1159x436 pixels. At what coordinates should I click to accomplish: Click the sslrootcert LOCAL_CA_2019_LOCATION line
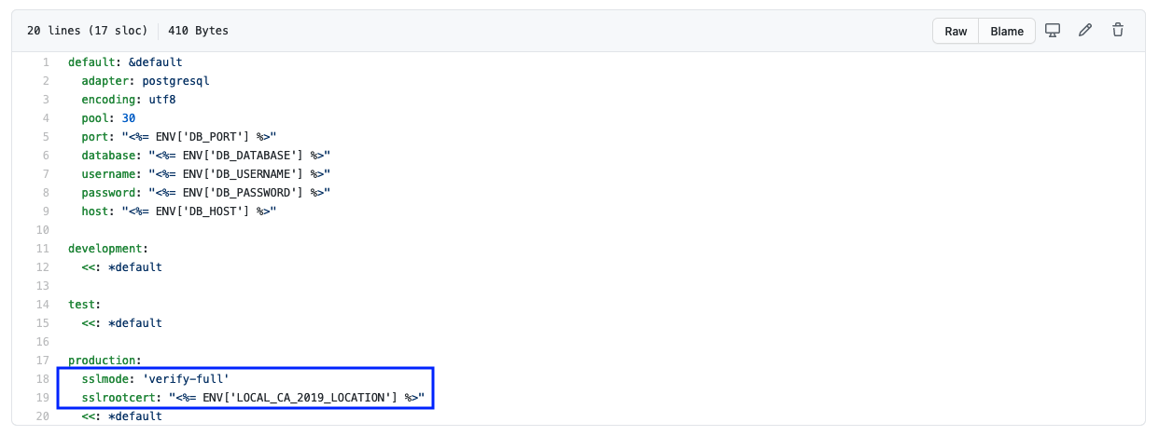[253, 398]
